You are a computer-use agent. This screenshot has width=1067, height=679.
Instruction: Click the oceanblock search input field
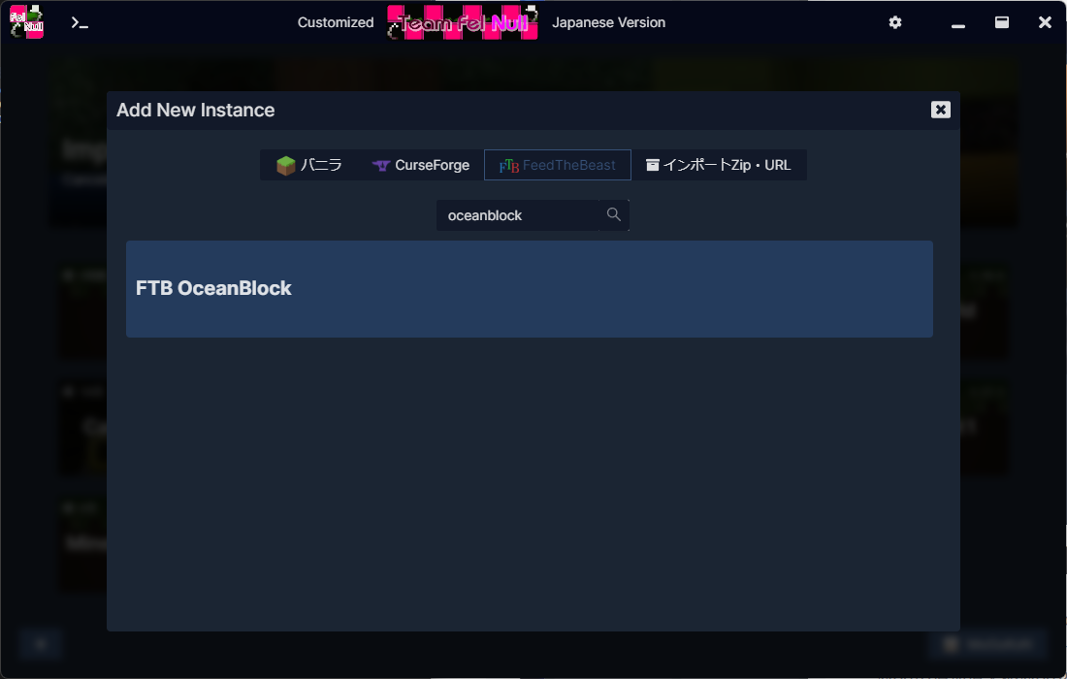coord(524,214)
